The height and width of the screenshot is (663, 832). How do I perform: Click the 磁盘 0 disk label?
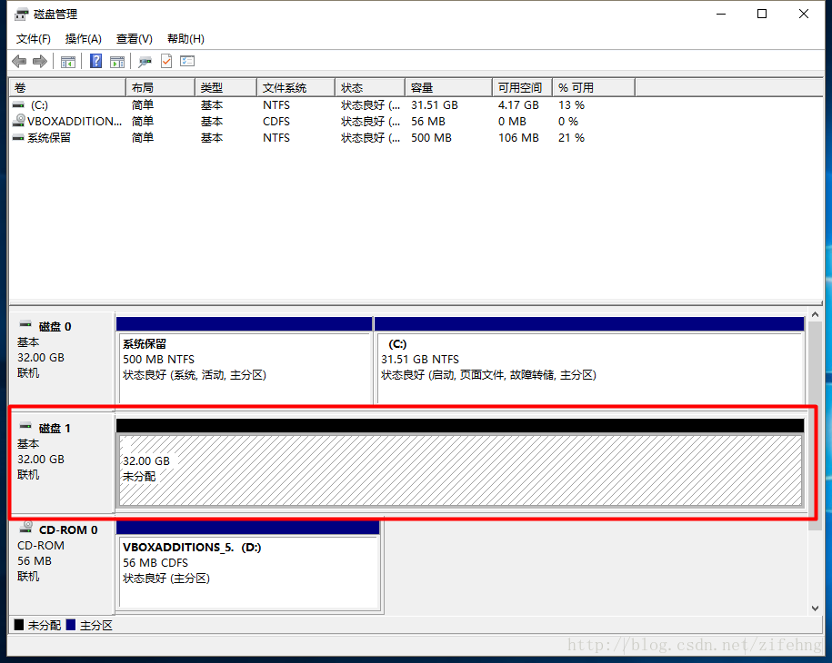[x=55, y=326]
